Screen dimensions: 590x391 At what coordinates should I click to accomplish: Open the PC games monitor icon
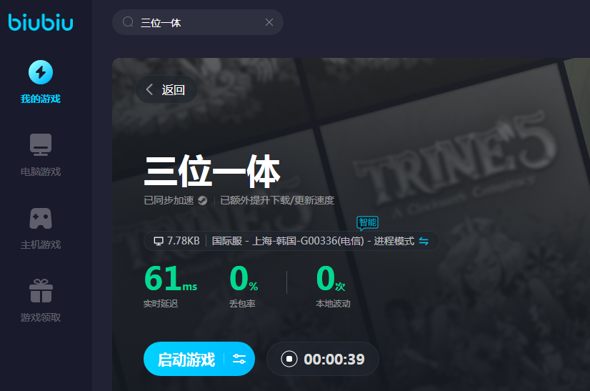click(41, 144)
